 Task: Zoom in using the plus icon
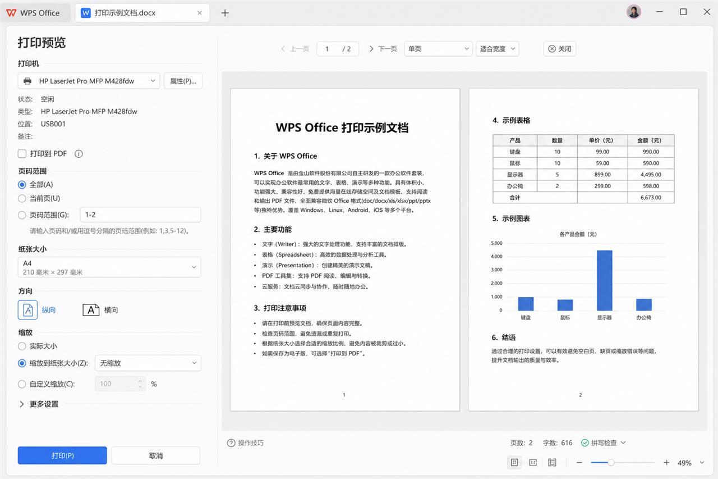coord(666,462)
